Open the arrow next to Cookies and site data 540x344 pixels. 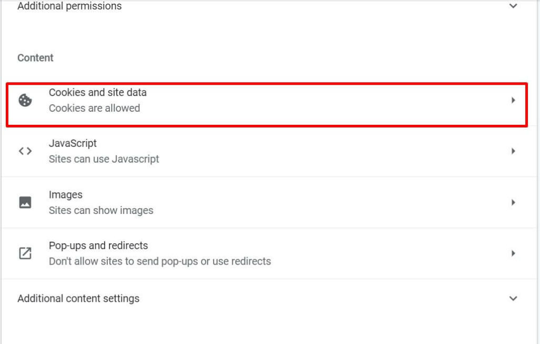pyautogui.click(x=513, y=100)
